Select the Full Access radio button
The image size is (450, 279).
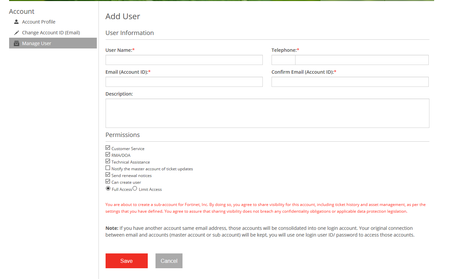click(x=108, y=188)
